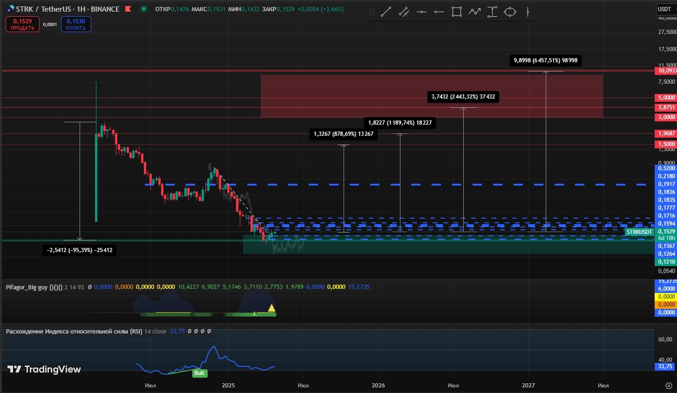Select the 1,3267 (878,69%) measurement label
This screenshot has height=393, width=677.
[x=344, y=134]
